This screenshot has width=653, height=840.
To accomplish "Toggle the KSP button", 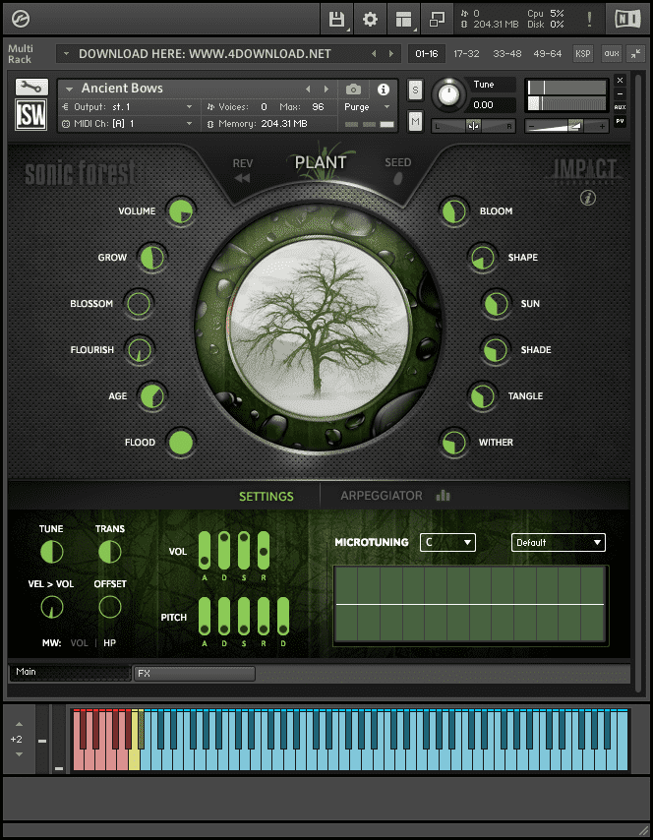I will [x=583, y=53].
